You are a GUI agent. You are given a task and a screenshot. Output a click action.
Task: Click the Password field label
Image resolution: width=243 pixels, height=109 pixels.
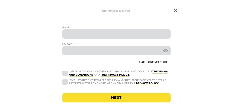70,44
